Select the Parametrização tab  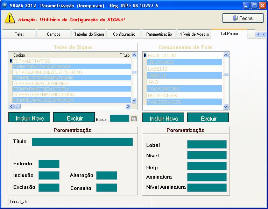(x=159, y=34)
